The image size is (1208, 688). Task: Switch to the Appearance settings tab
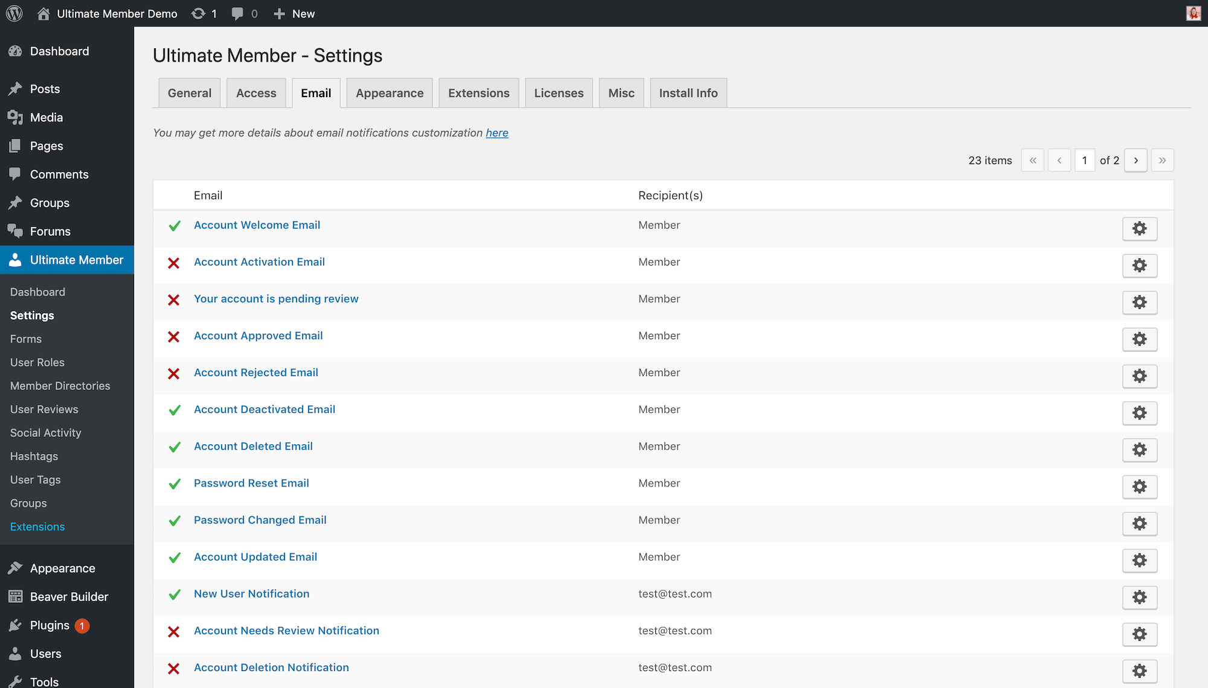pyautogui.click(x=389, y=92)
